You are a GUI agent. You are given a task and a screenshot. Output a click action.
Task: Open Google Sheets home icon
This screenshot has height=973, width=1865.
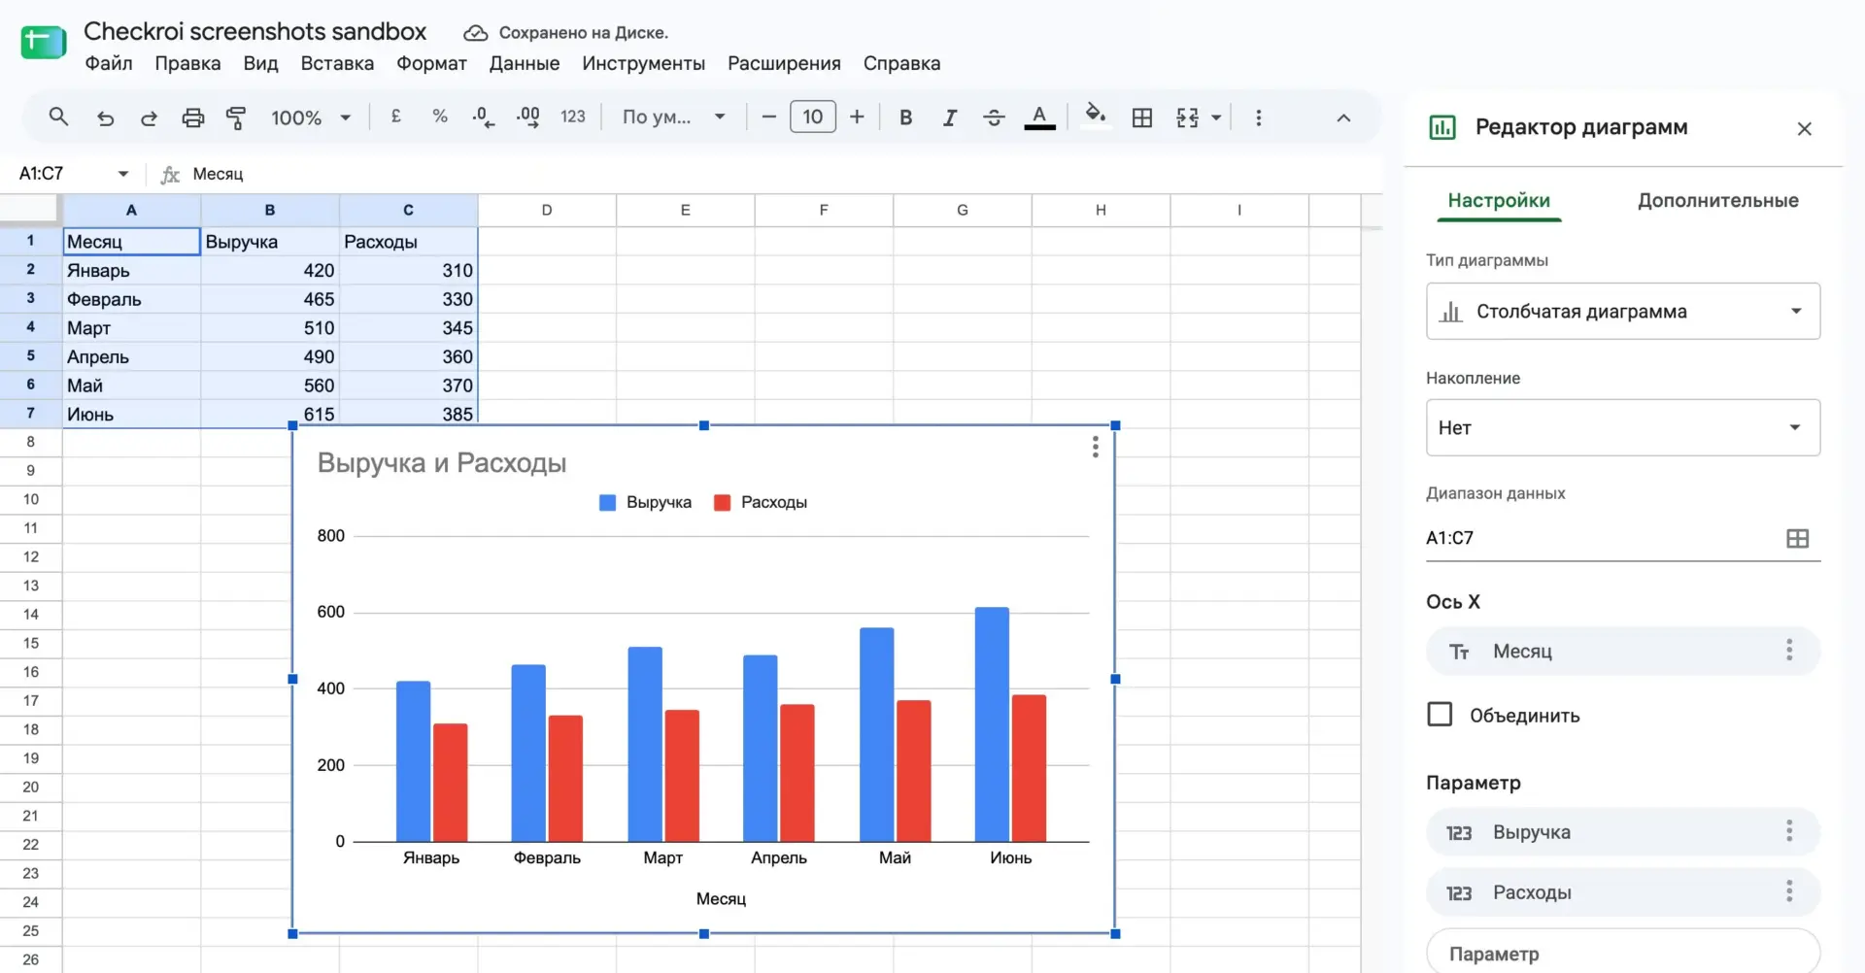pyautogui.click(x=44, y=43)
